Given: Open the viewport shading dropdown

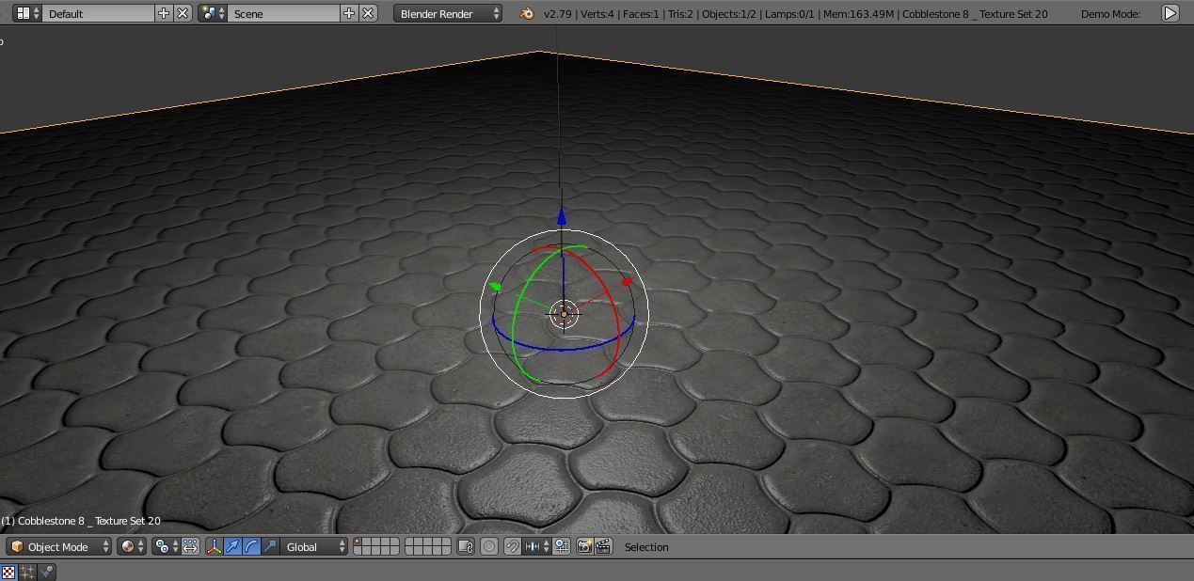Looking at the screenshot, I should (132, 546).
